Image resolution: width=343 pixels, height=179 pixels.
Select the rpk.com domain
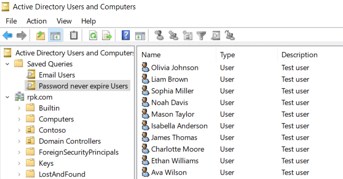[x=40, y=97]
